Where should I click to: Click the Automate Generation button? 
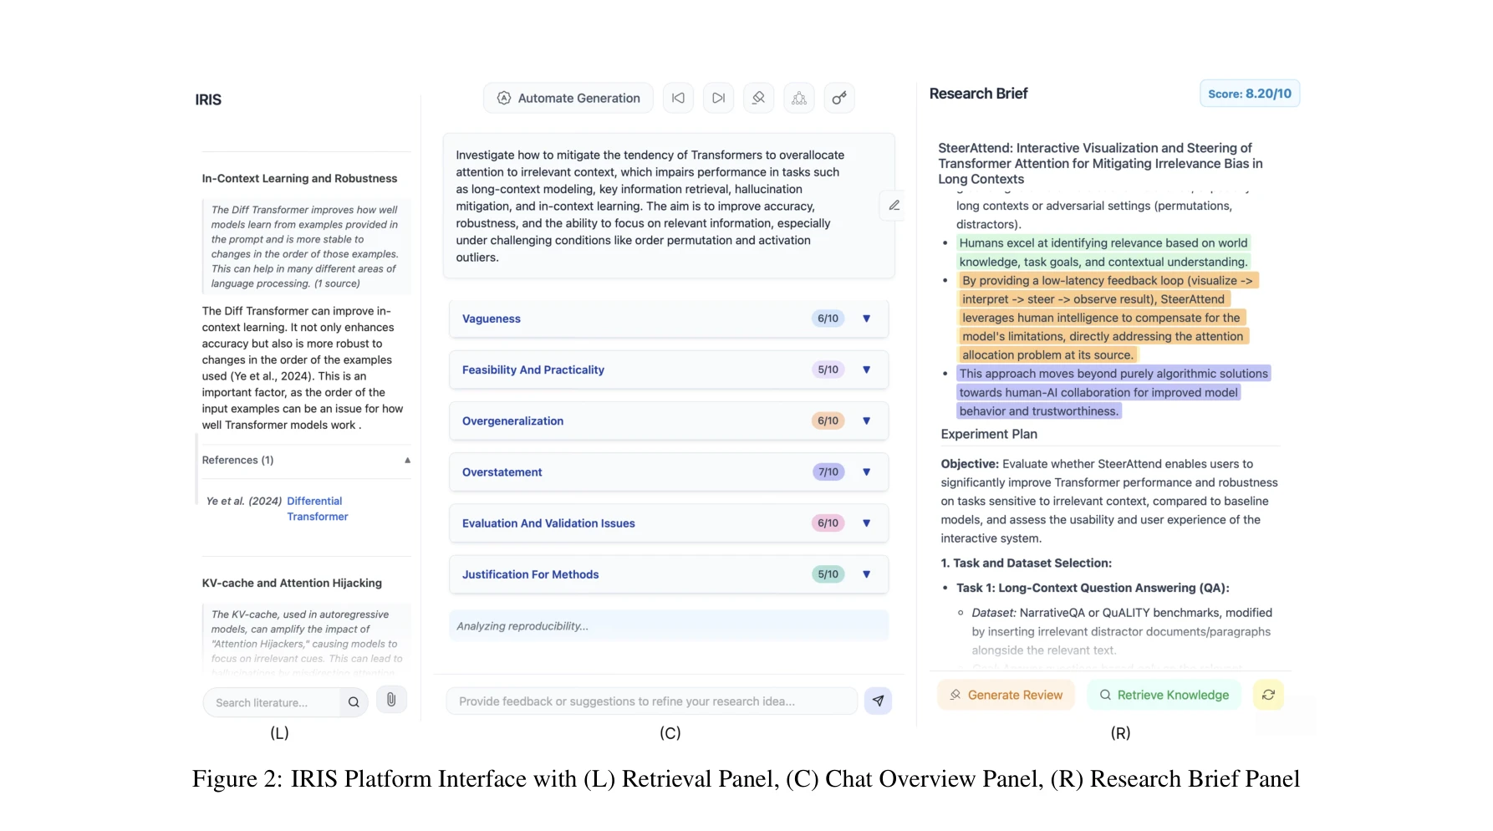click(x=568, y=99)
